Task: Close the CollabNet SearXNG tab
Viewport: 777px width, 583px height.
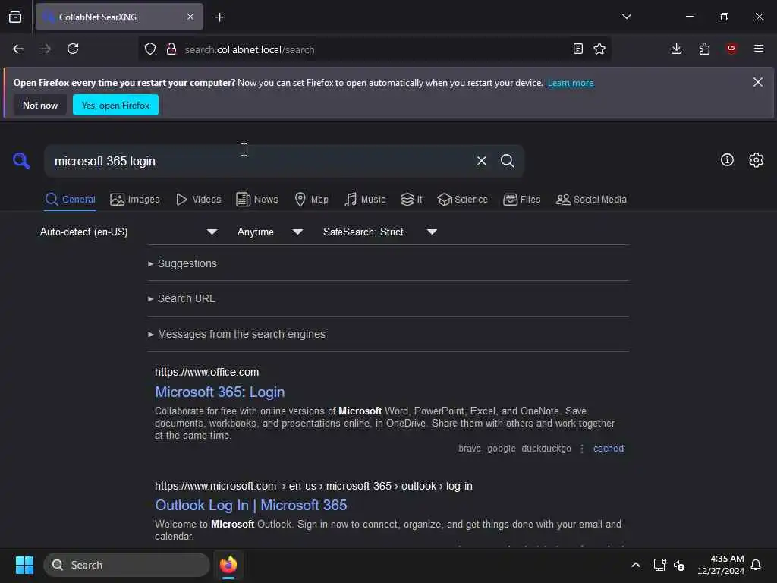Action: pyautogui.click(x=190, y=17)
